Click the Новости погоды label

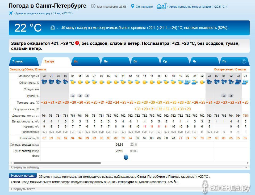click(x=23, y=176)
